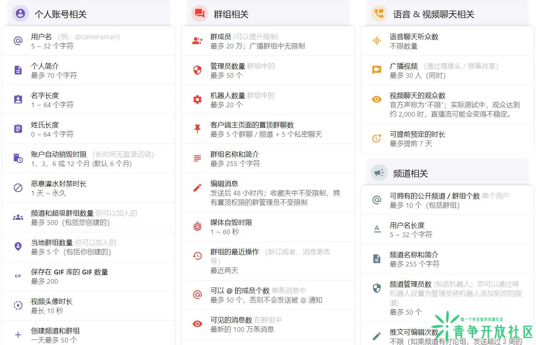
Task: Click the red @ icon next to 可以 @ 的成员个数
Action: point(197,294)
